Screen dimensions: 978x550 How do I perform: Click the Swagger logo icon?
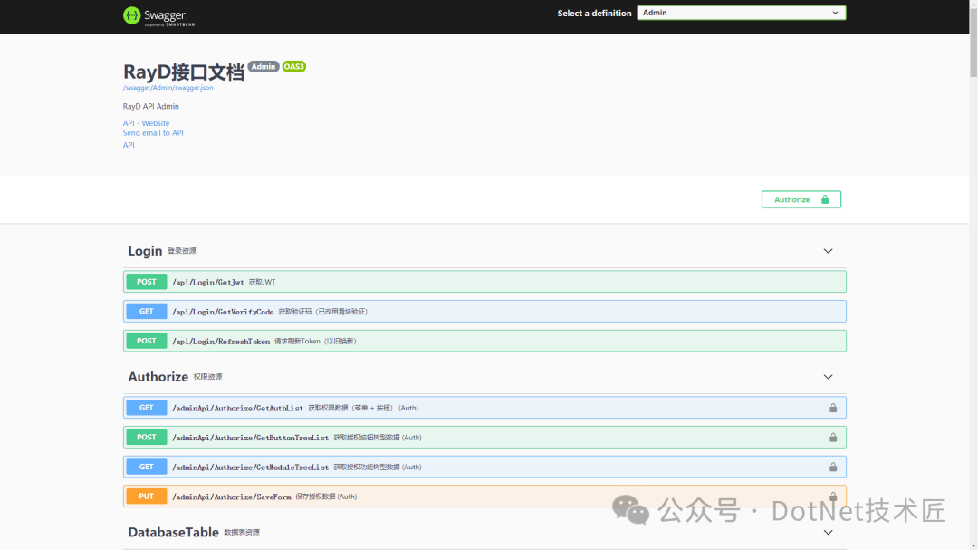[x=131, y=15]
